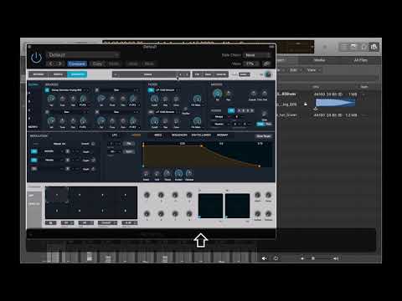Switch to the All Files browser tab
Image resolution: width=402 pixels, height=301 pixels.
pyautogui.click(x=360, y=60)
